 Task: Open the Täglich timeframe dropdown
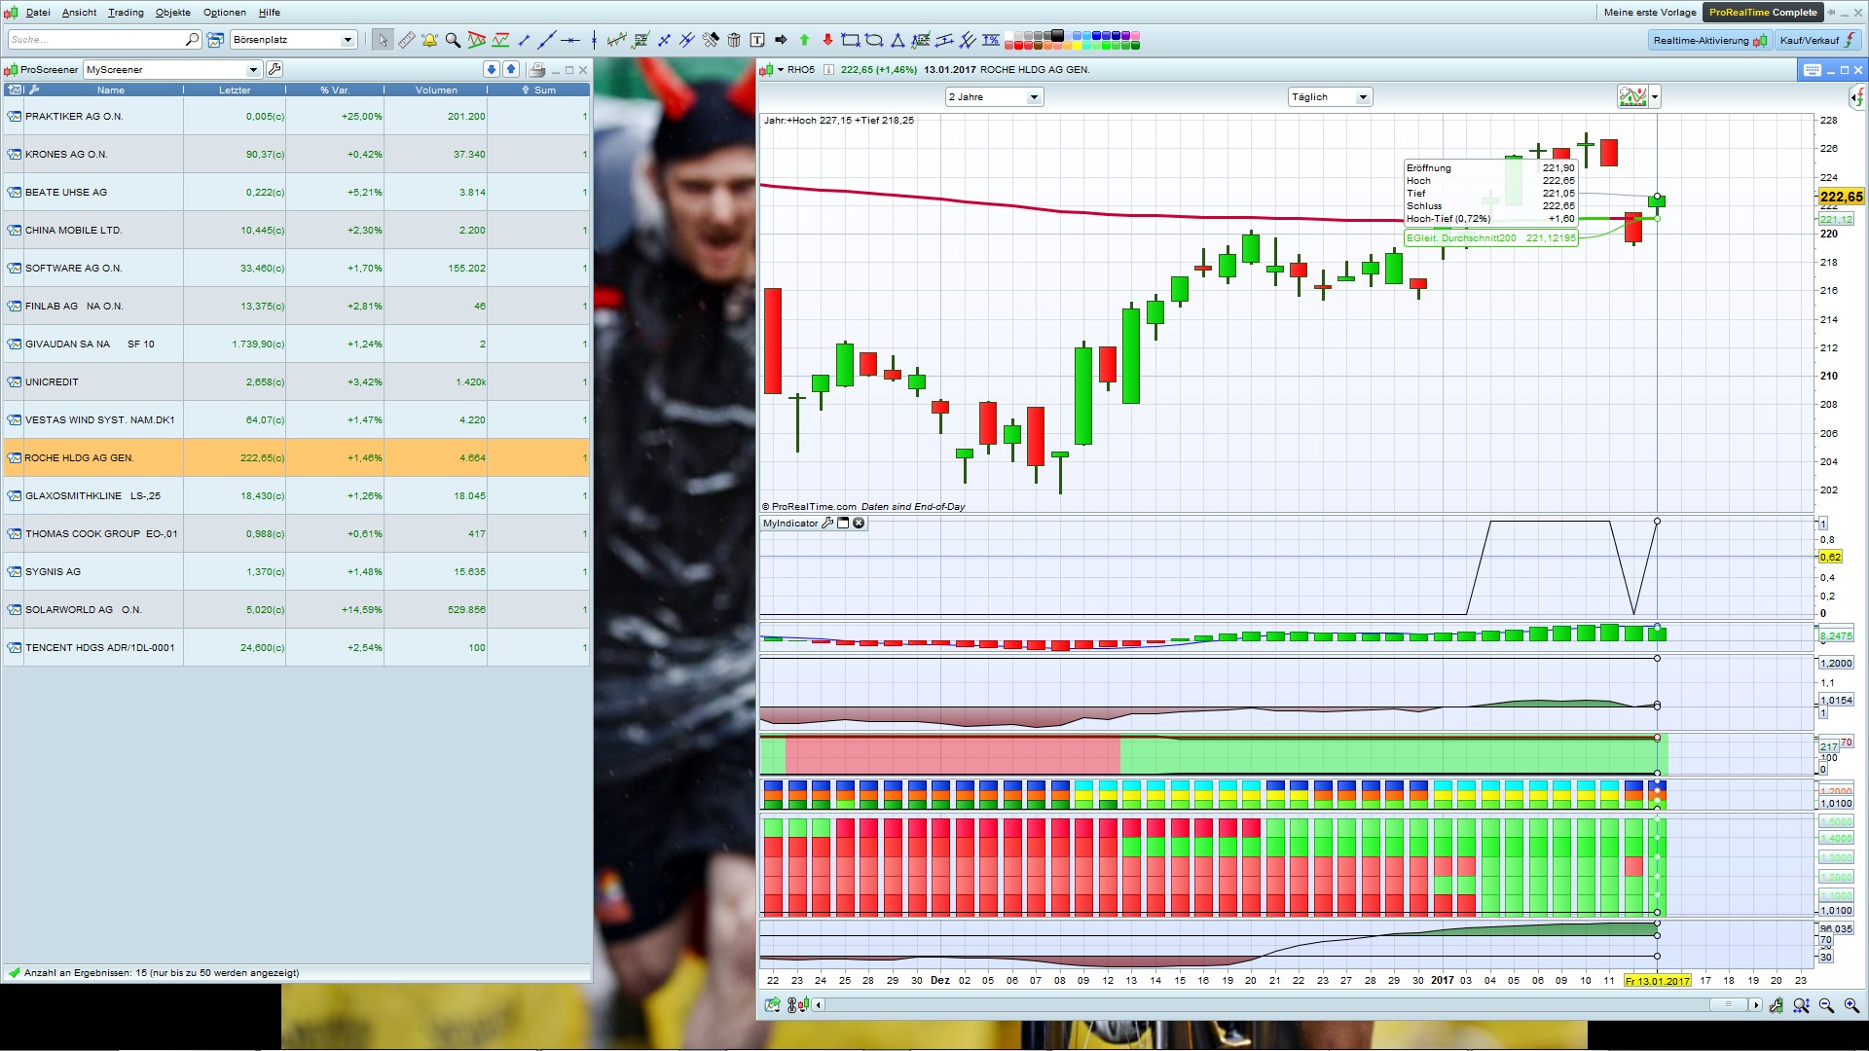[x=1363, y=97]
